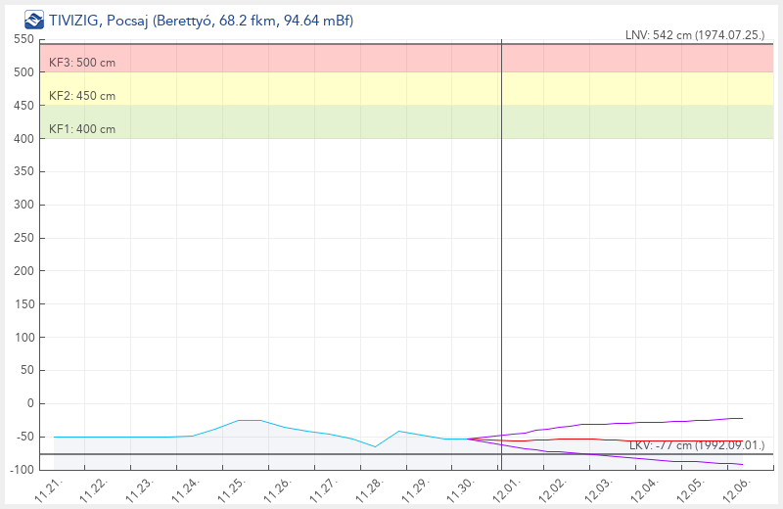
Task: Click the 11.28. date axis label
Action: pos(371,487)
